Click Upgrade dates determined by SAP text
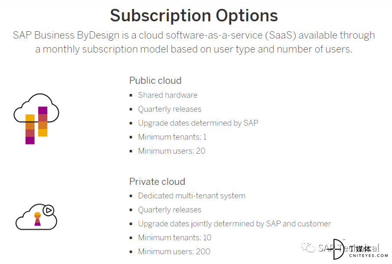The height and width of the screenshot is (264, 392). tap(198, 123)
